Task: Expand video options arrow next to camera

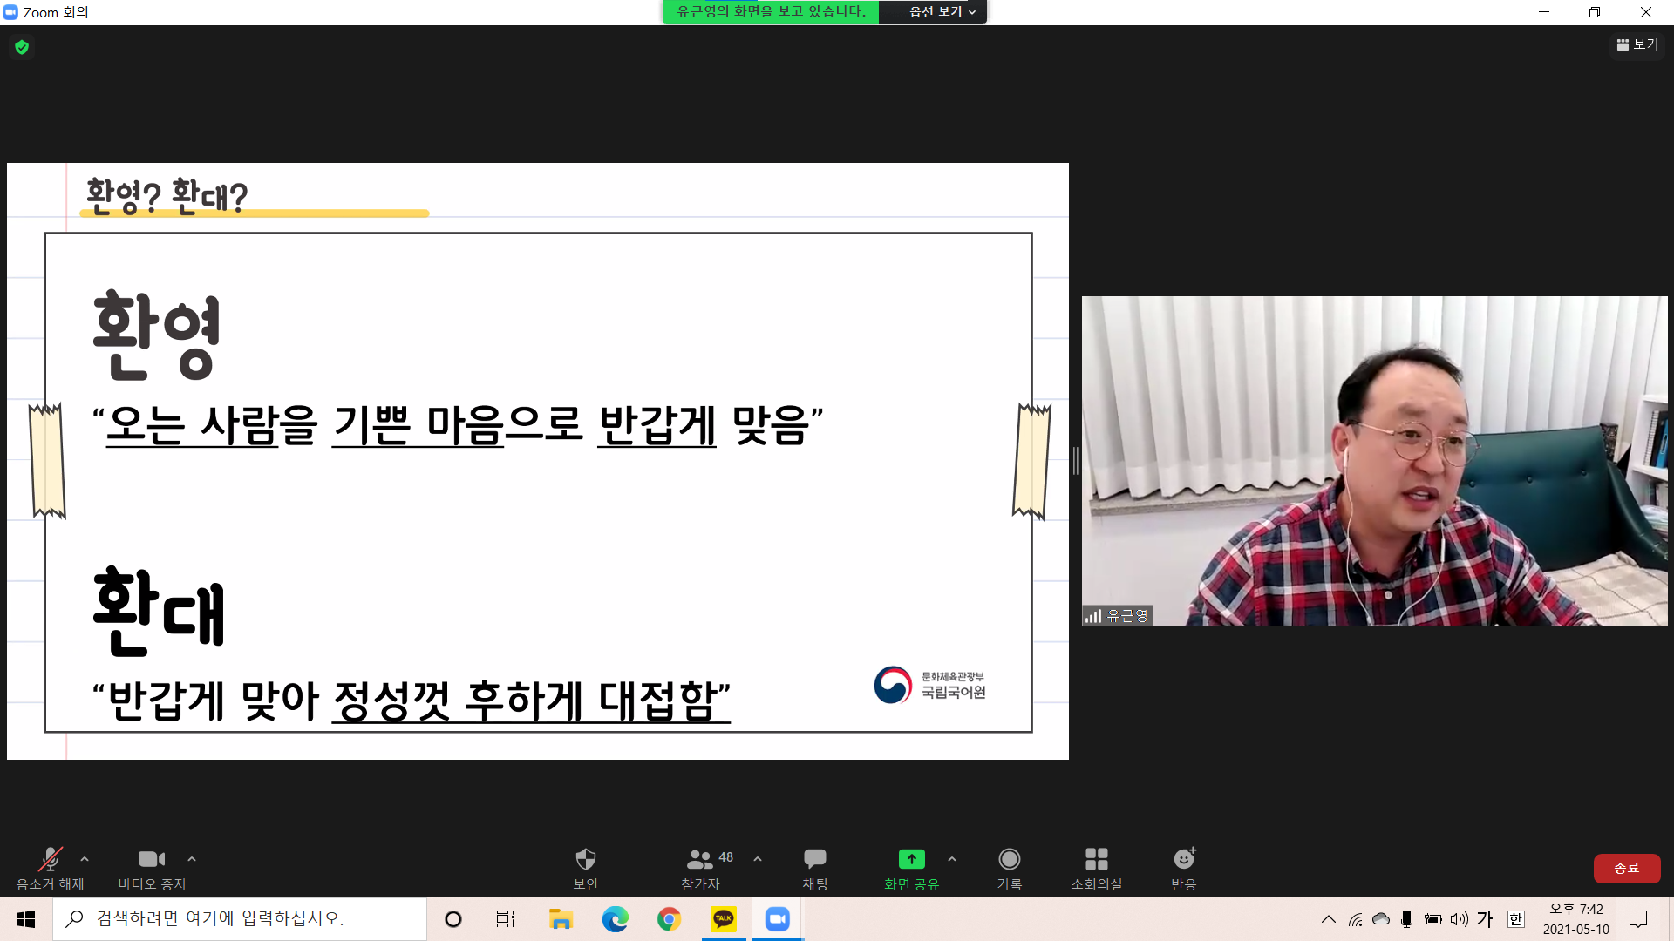Action: coord(192,859)
